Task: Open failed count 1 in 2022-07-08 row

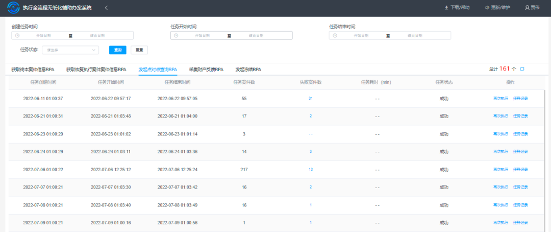Action: [311, 205]
